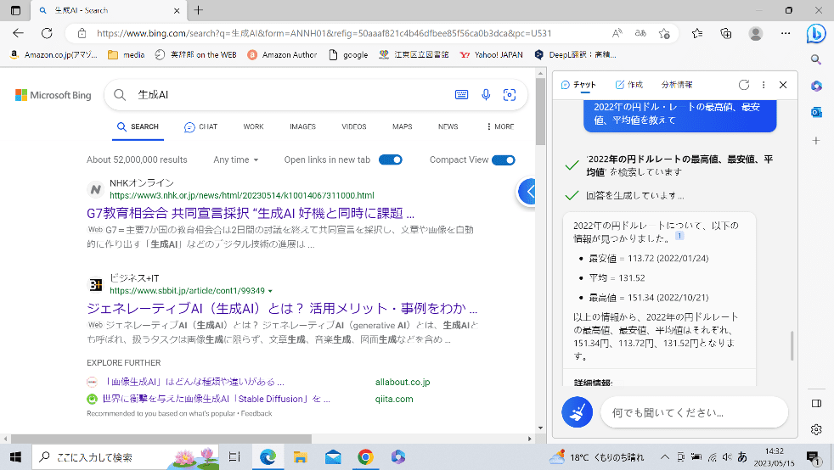Toggle the Compact View switch

coord(503,159)
